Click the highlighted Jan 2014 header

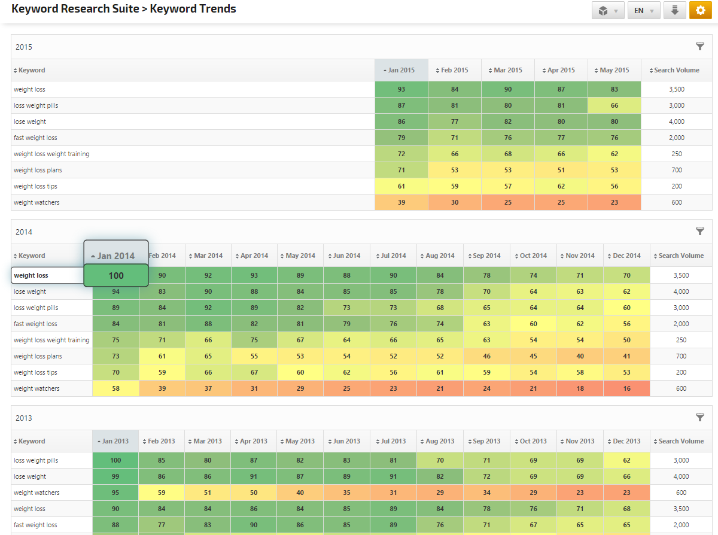[x=116, y=256]
